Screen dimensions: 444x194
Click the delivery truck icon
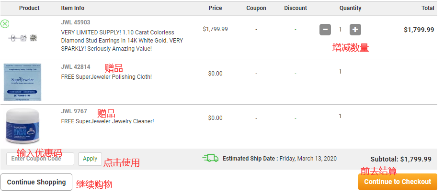point(210,158)
